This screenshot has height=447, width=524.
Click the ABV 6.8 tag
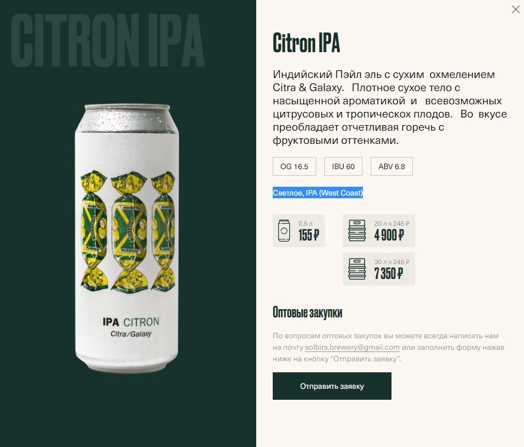pyautogui.click(x=391, y=166)
